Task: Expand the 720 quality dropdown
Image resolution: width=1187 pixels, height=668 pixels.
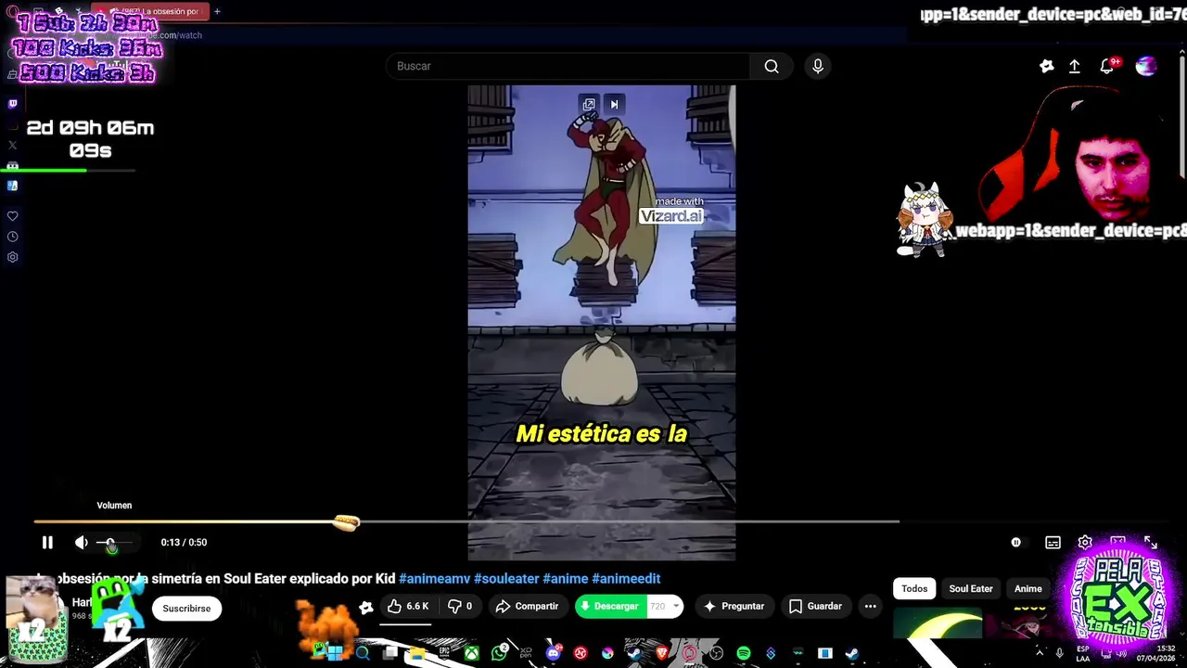Action: click(x=664, y=607)
